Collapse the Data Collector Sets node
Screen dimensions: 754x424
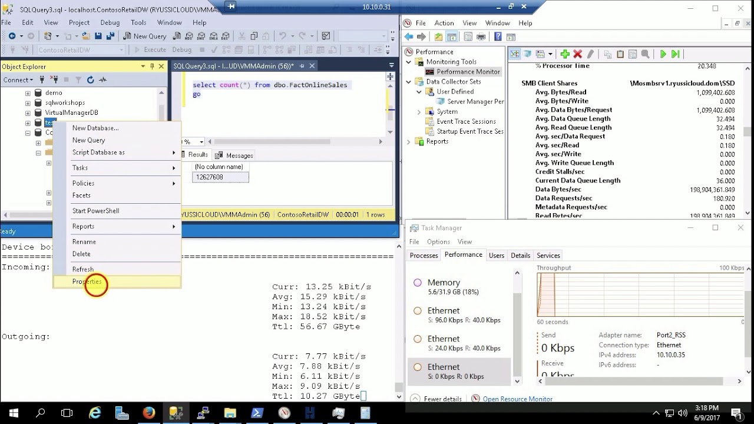tap(409, 82)
